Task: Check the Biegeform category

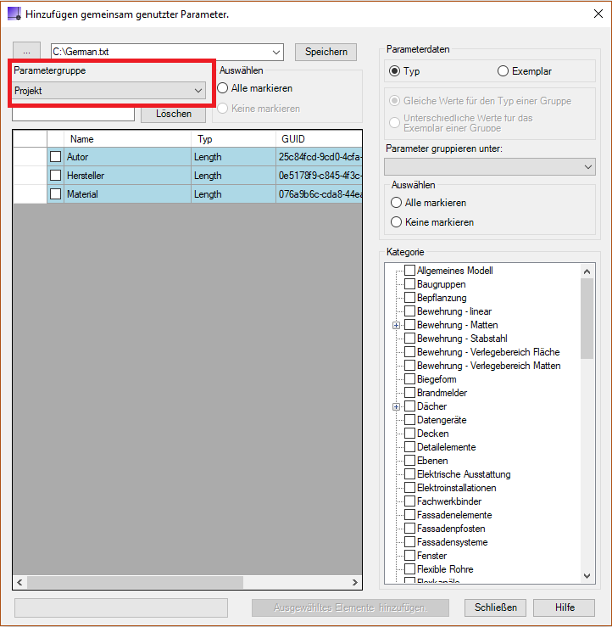Action: [x=410, y=379]
